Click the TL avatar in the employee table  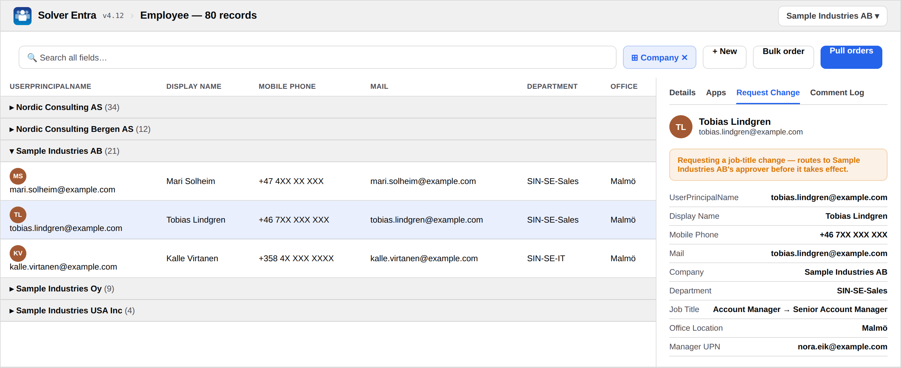(x=18, y=215)
